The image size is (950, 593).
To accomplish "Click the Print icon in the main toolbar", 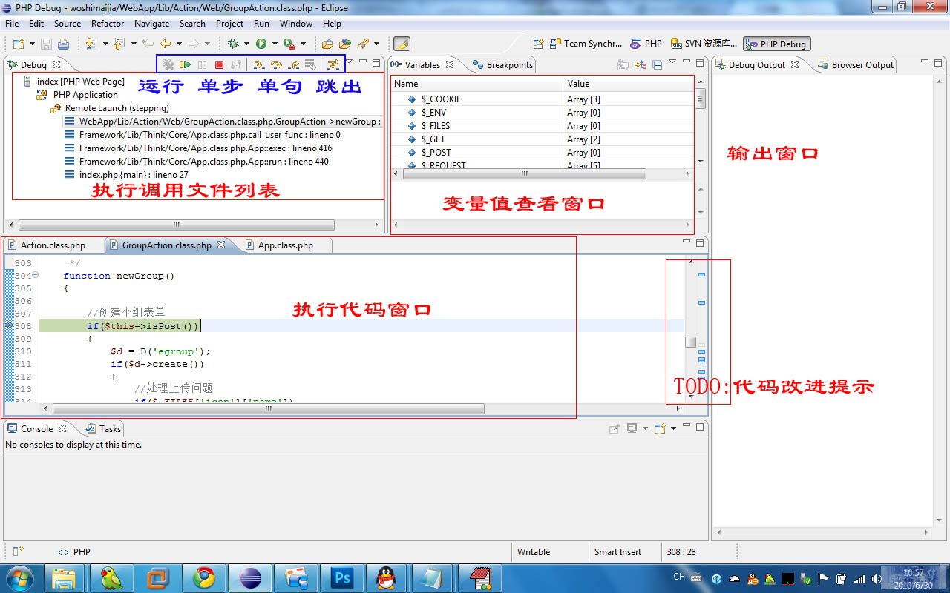I will pyautogui.click(x=64, y=44).
